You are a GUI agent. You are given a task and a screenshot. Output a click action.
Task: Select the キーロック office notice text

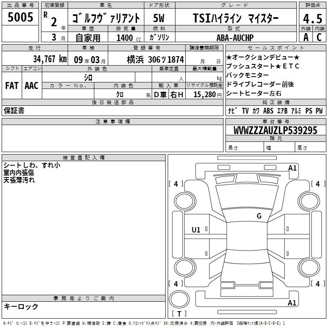(x=21, y=307)
